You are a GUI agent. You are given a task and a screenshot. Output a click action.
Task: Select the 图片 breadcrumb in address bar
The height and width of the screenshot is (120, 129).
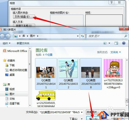point(33,36)
